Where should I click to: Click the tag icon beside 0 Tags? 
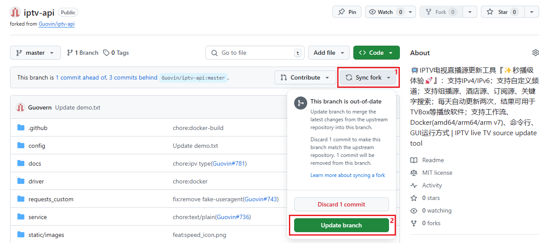pos(106,53)
